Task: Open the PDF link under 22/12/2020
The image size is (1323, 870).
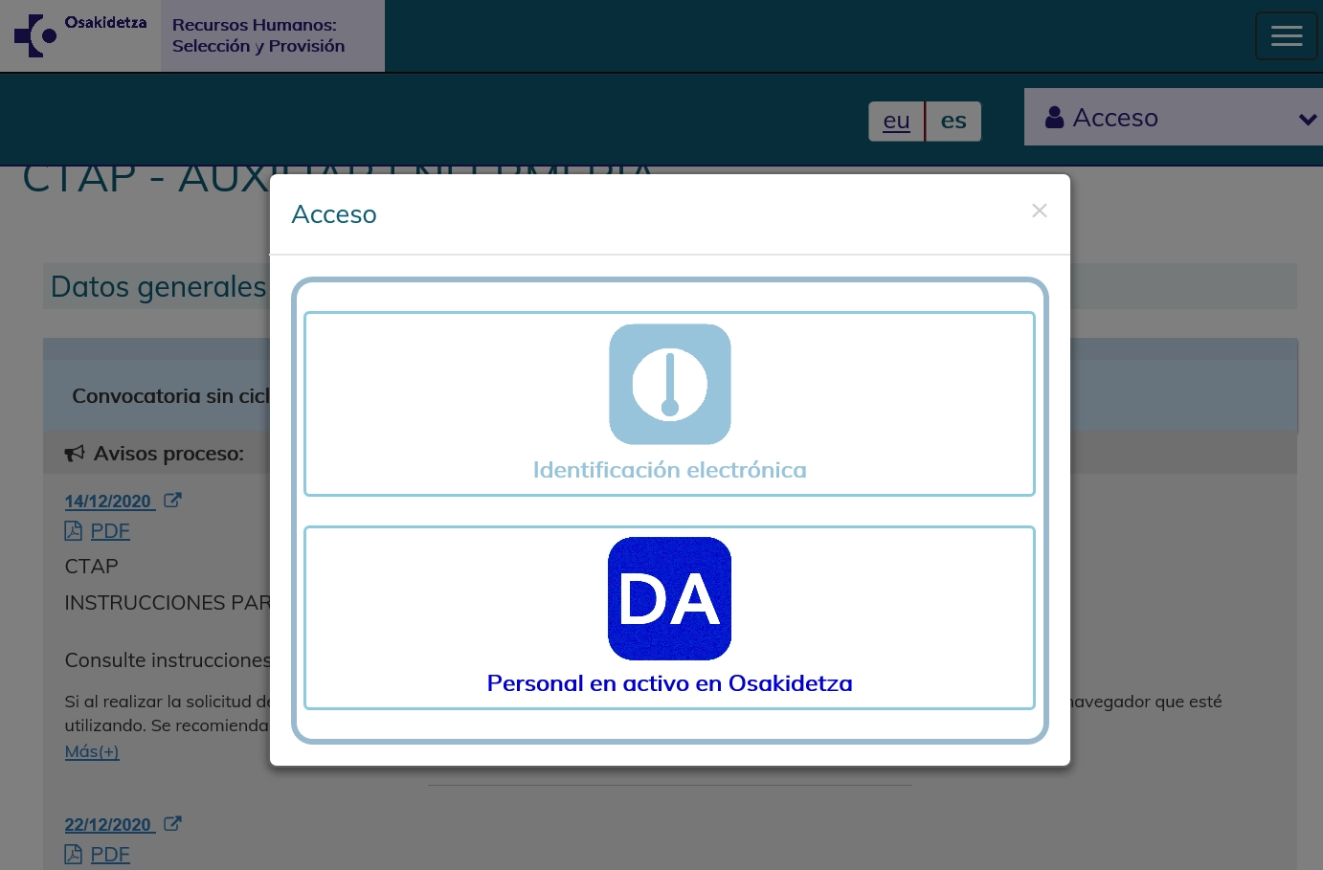Action: (x=110, y=855)
